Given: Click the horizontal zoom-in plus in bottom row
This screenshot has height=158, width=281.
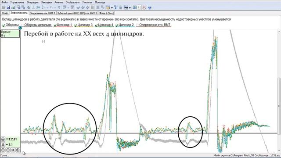Looking at the screenshot, I should [18, 150].
